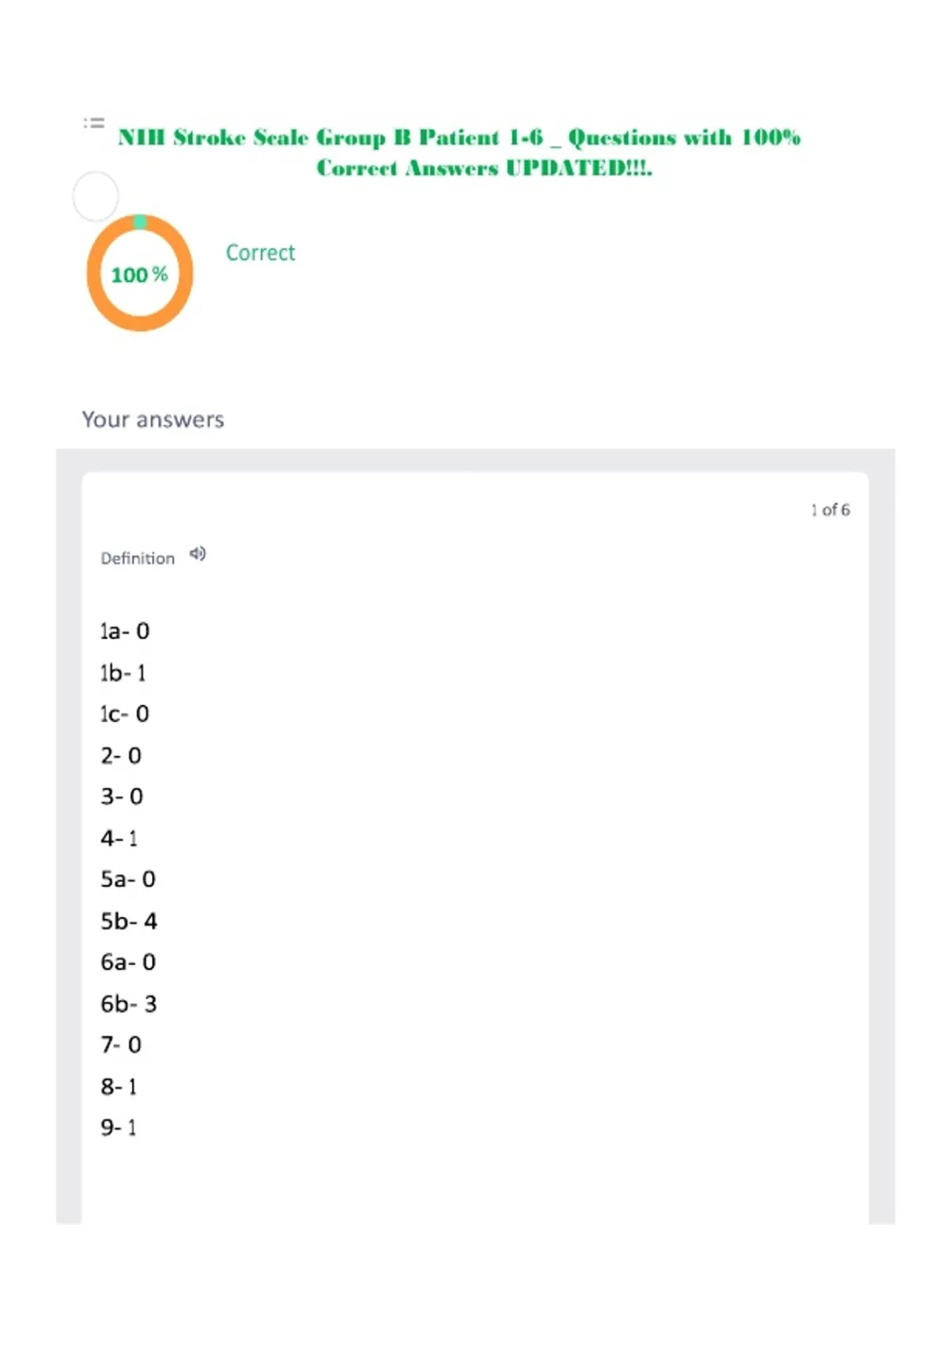Select the answer line 2- 0
Viewport: 949px width, 1345px height.
click(121, 756)
